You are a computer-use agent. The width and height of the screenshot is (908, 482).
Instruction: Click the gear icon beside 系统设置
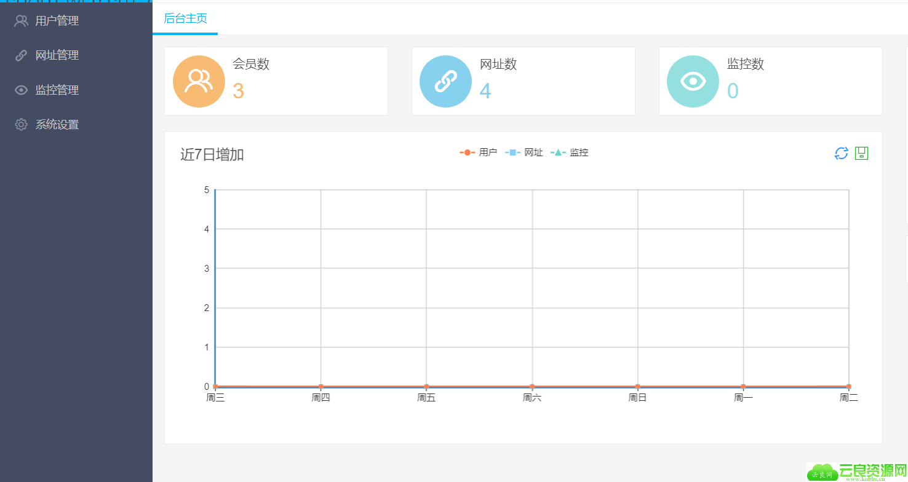point(21,125)
